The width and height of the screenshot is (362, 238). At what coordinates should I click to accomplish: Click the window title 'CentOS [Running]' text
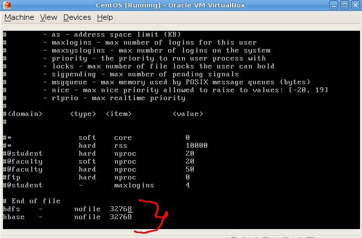click(128, 5)
